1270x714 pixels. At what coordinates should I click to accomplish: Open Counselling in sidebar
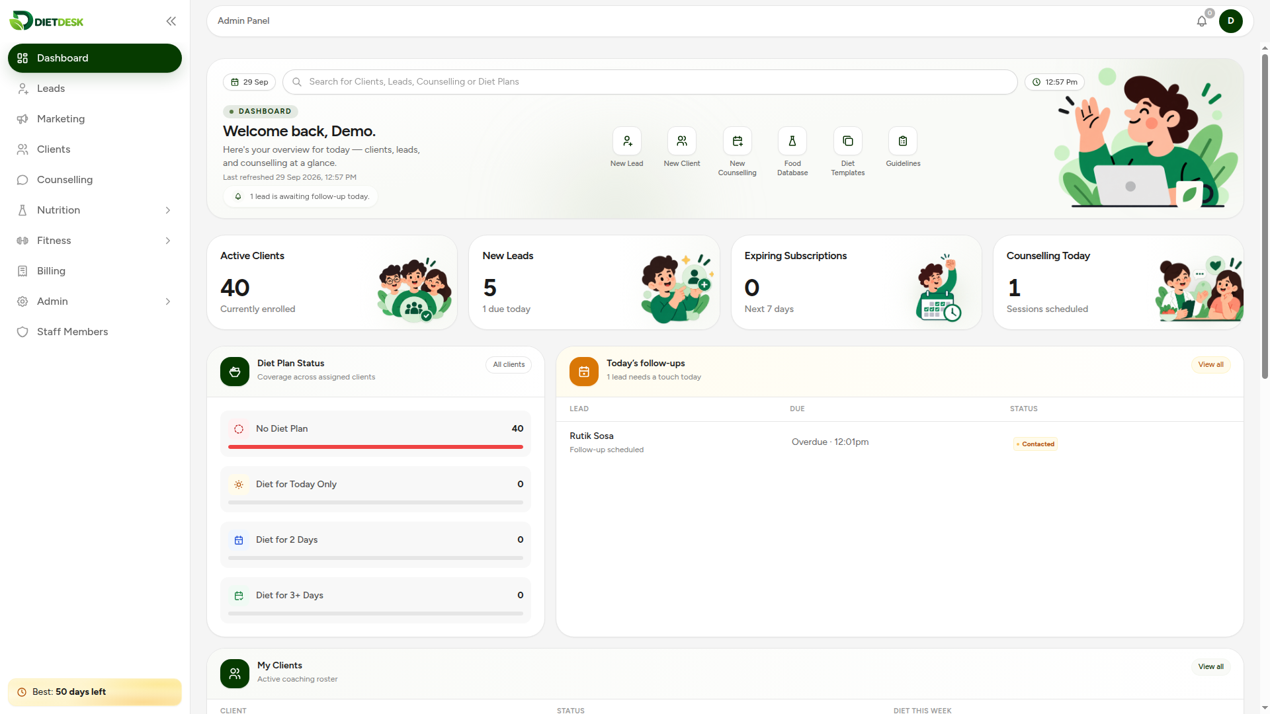click(95, 180)
